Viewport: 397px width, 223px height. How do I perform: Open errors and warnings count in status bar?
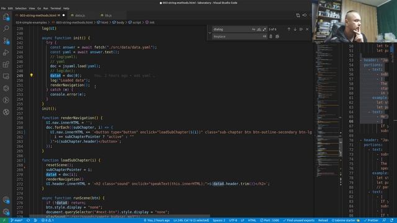pos(47,221)
